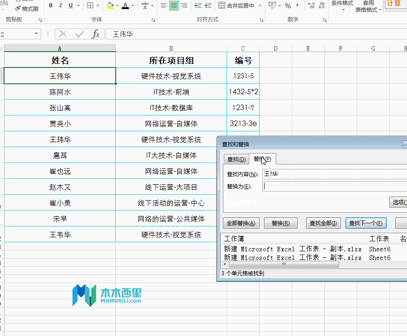The width and height of the screenshot is (407, 336).
Task: Click the Options (选项) button
Action: point(398,202)
